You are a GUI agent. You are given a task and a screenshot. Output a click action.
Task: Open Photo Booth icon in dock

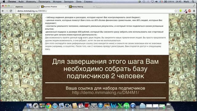pyautogui.click(x=87, y=106)
